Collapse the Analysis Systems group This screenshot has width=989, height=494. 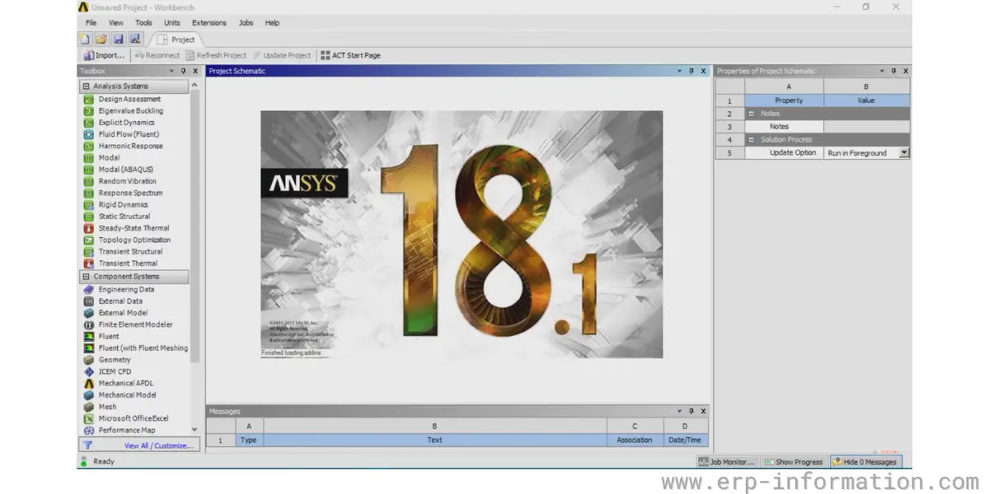[86, 86]
